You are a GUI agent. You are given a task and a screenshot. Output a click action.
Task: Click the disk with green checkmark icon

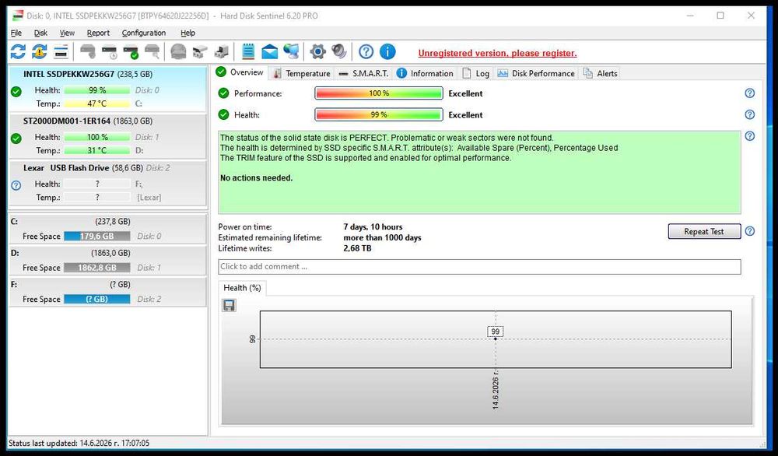tap(131, 51)
